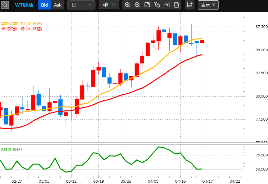Open the document sheet icon
The width and height of the screenshot is (268, 184).
click(x=176, y=5)
